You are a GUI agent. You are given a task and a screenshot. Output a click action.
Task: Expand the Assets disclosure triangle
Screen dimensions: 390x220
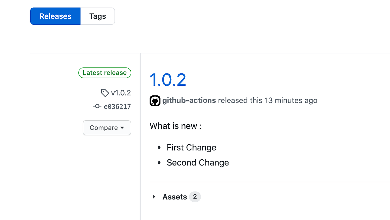pyautogui.click(x=154, y=197)
